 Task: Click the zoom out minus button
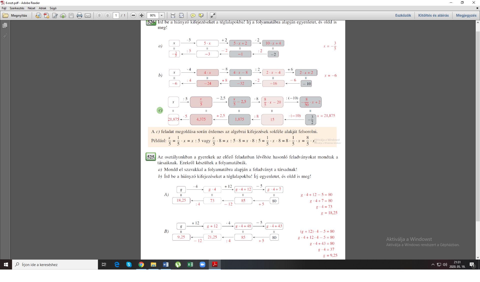[x=133, y=15]
